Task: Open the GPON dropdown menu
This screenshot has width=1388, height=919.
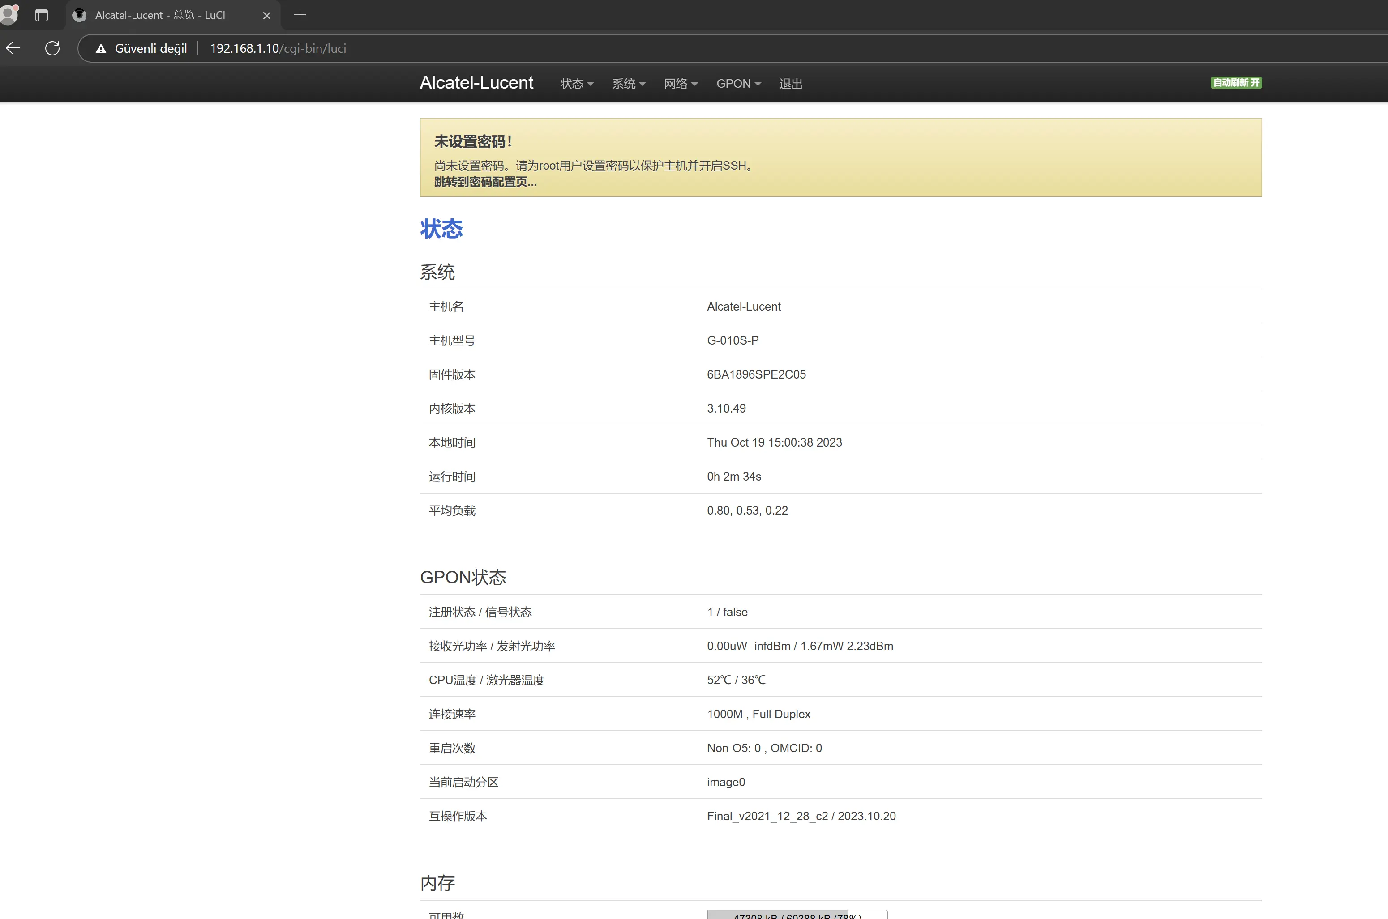Action: (738, 84)
